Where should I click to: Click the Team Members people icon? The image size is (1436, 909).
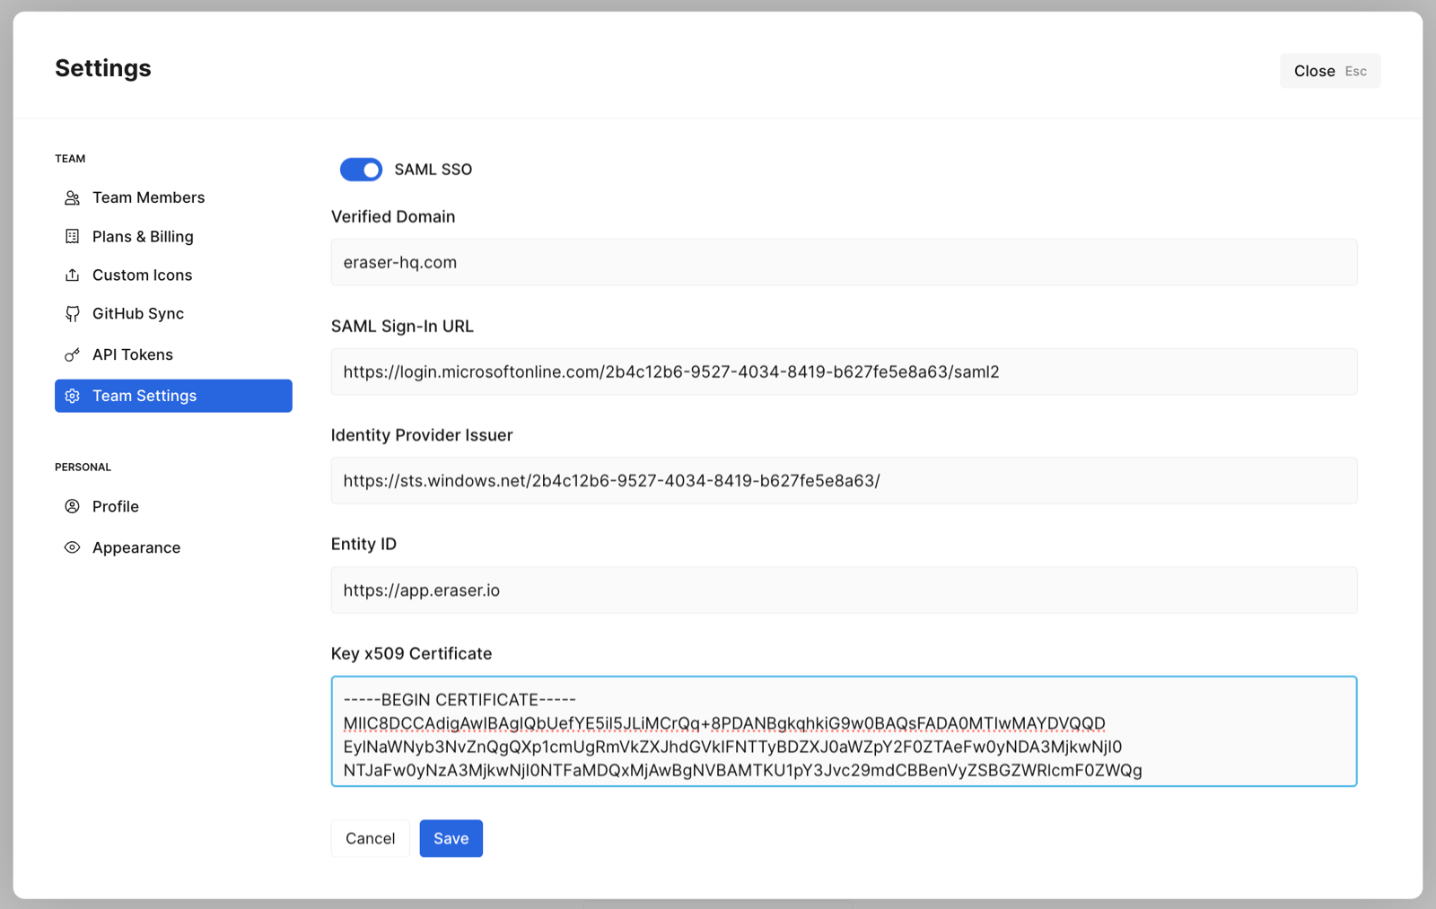(72, 197)
